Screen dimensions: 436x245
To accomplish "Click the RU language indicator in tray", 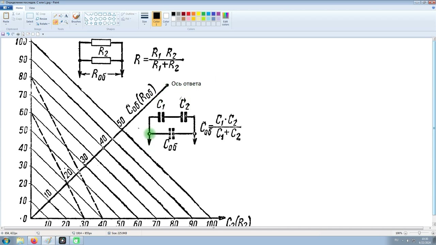I will [x=396, y=240].
